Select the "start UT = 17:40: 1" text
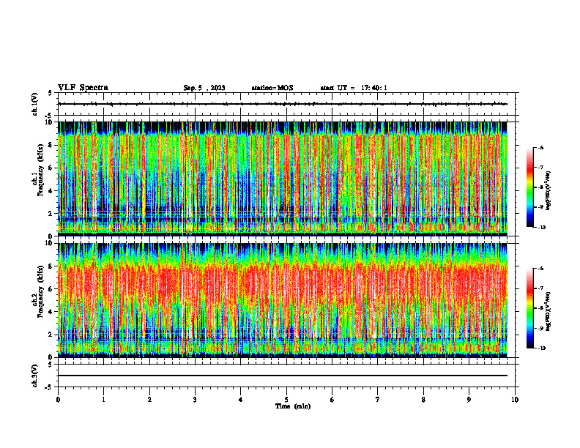The image size is (580, 448). [354, 88]
